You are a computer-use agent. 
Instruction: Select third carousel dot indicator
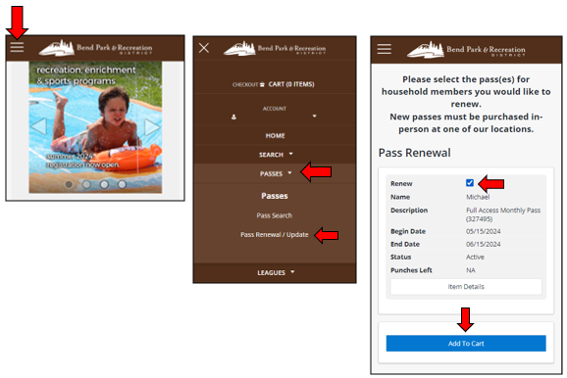[x=105, y=184]
